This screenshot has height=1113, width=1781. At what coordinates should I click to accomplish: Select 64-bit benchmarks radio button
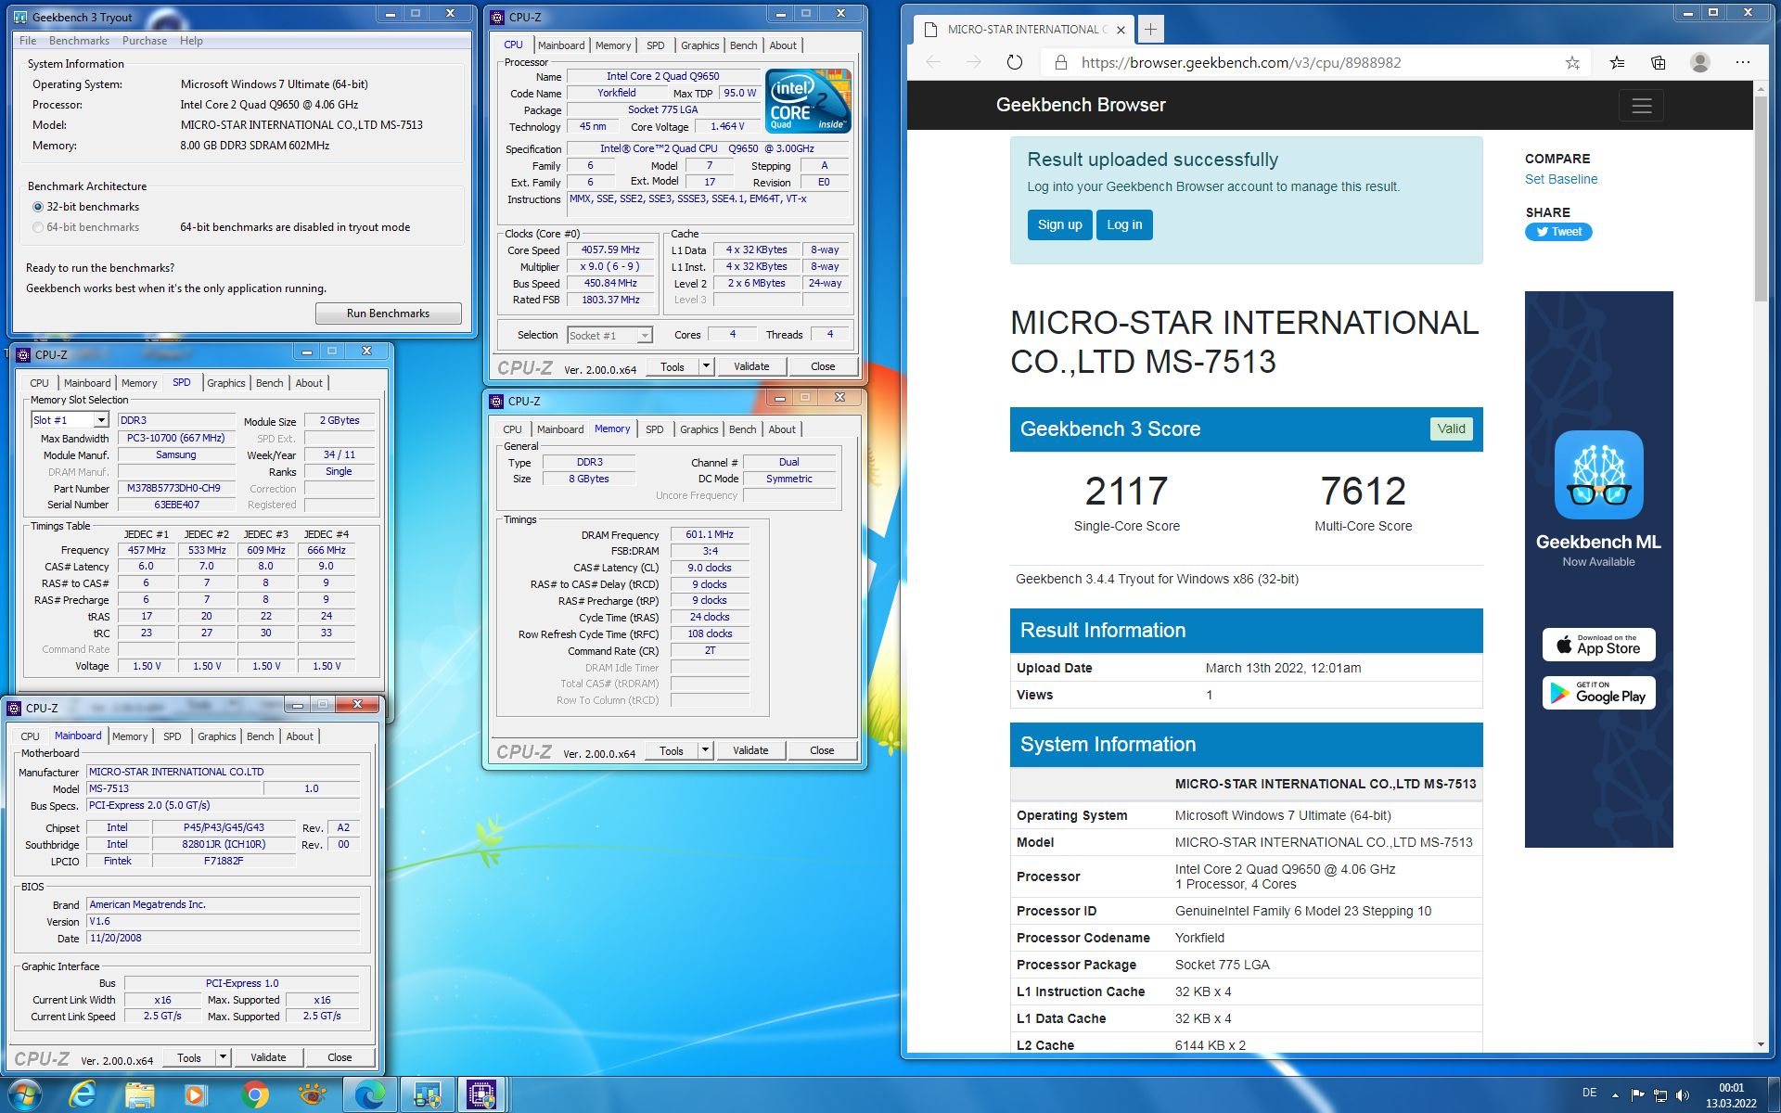pyautogui.click(x=38, y=227)
